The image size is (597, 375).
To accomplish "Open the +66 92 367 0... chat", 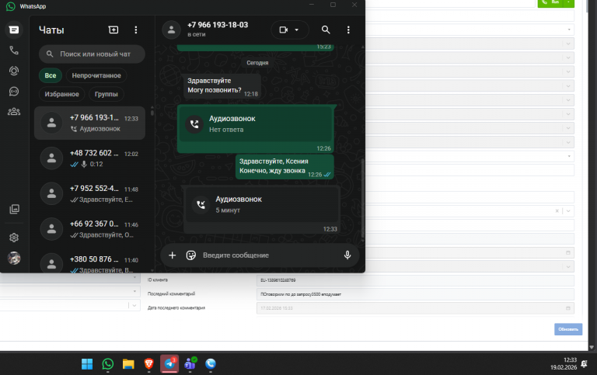I will [90, 229].
